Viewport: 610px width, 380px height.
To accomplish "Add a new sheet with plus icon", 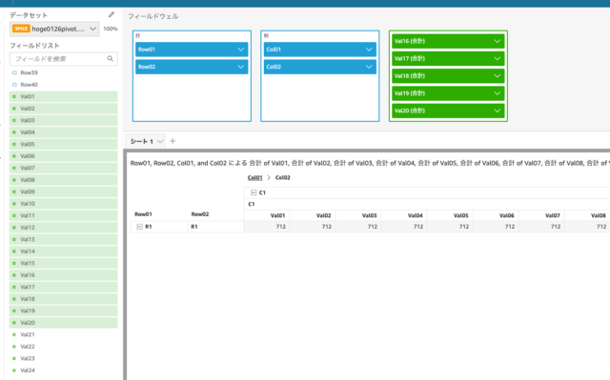I will pos(173,141).
